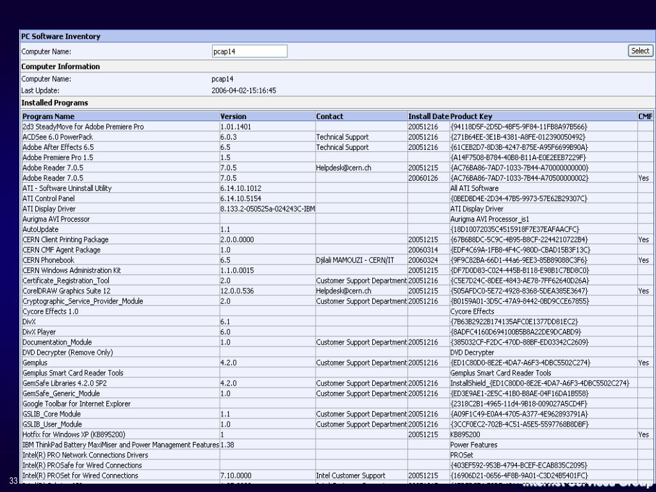Screen dimensions: 656x492
Task: Click ATI - Software Uninstall Utility
Action: (67, 188)
